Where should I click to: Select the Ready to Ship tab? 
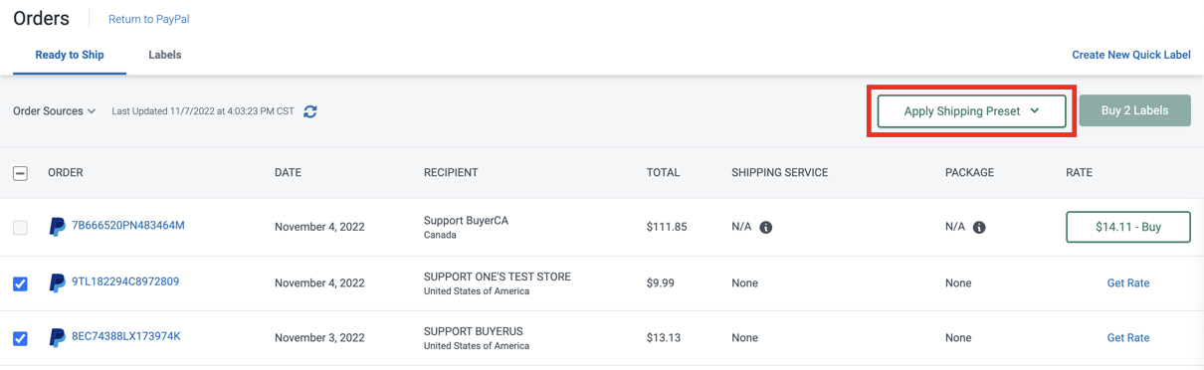[70, 55]
